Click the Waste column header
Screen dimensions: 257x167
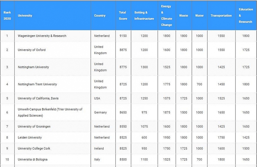coord(184,16)
